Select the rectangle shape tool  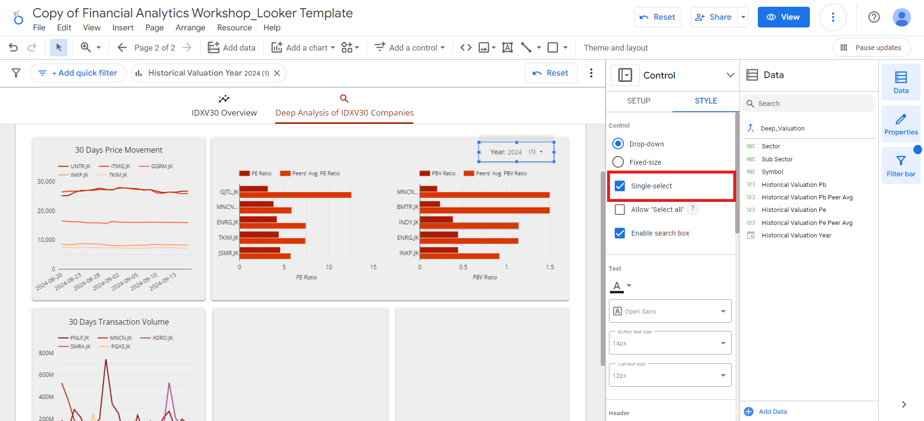tap(553, 47)
